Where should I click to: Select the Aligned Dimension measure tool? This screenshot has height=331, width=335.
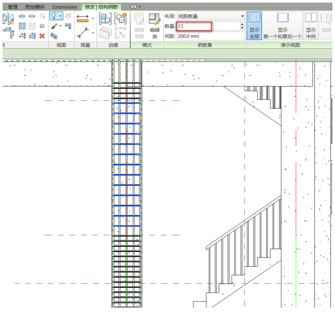(82, 18)
